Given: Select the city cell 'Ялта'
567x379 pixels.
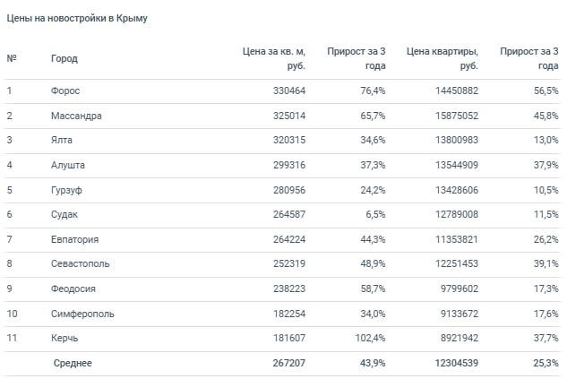Looking at the screenshot, I should point(62,141).
